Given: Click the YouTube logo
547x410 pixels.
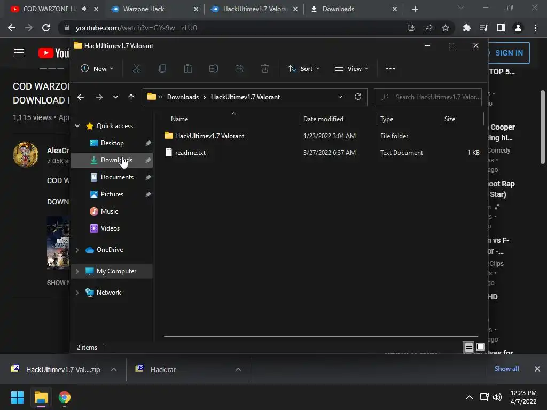Looking at the screenshot, I should pyautogui.click(x=54, y=53).
